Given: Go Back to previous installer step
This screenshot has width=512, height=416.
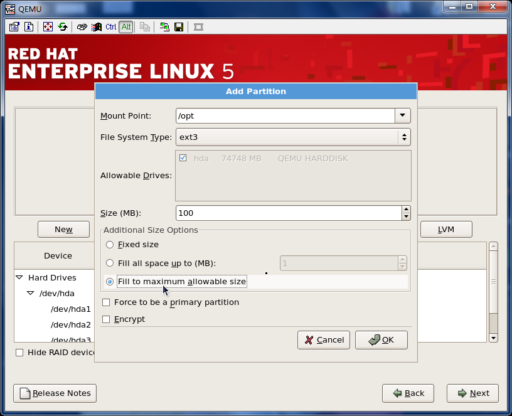Looking at the screenshot, I should [408, 393].
